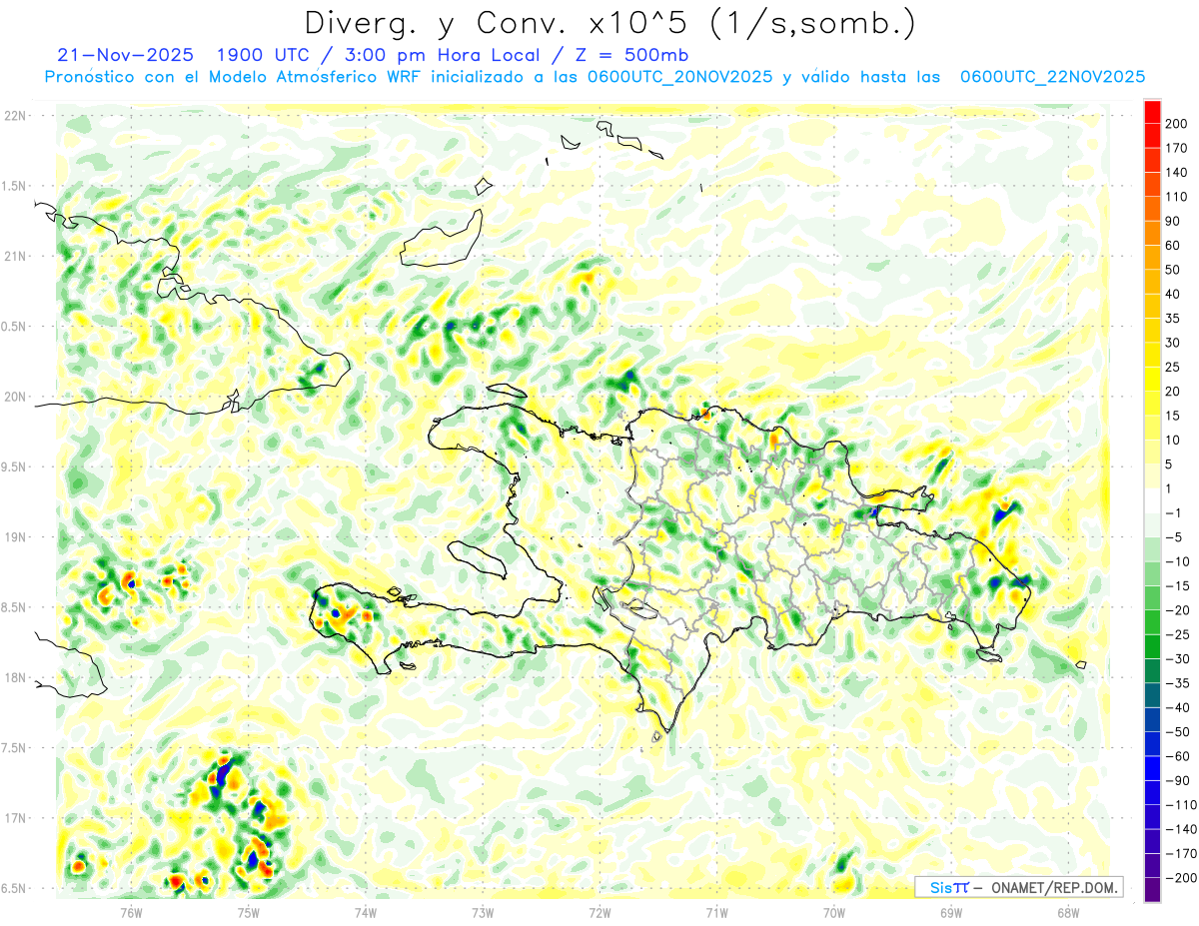Screen dimensions: 1199x926
Task: Click the 71W longitude label
Action: [x=716, y=912]
